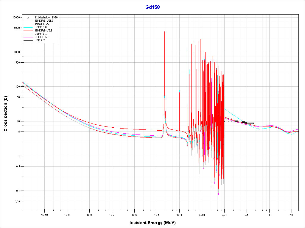Viewport: 305px width, 228px height.
Task: Click the leftmost black experimental data marker
Action: (x=226, y=121)
